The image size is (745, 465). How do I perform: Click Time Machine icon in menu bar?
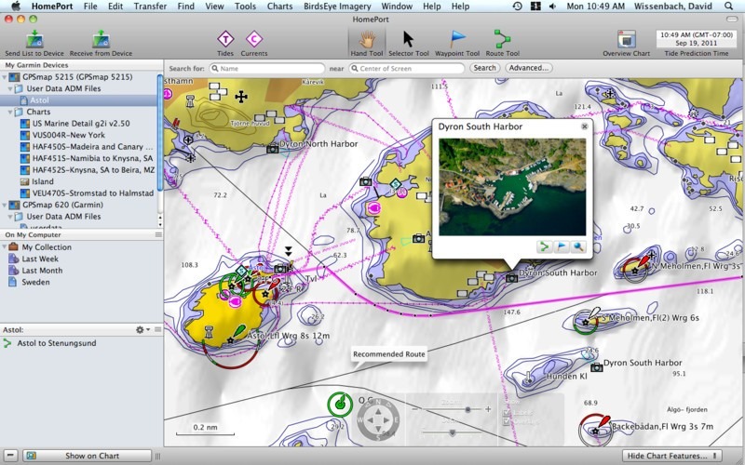click(x=517, y=7)
